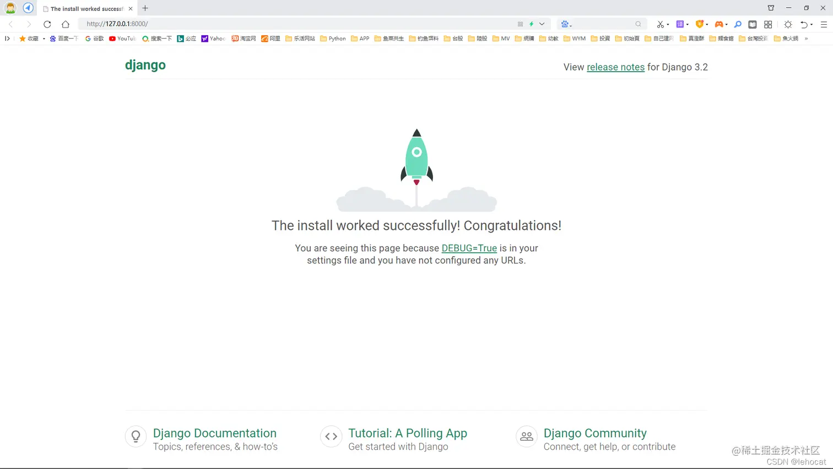Click the user profile avatar icon

point(10,8)
